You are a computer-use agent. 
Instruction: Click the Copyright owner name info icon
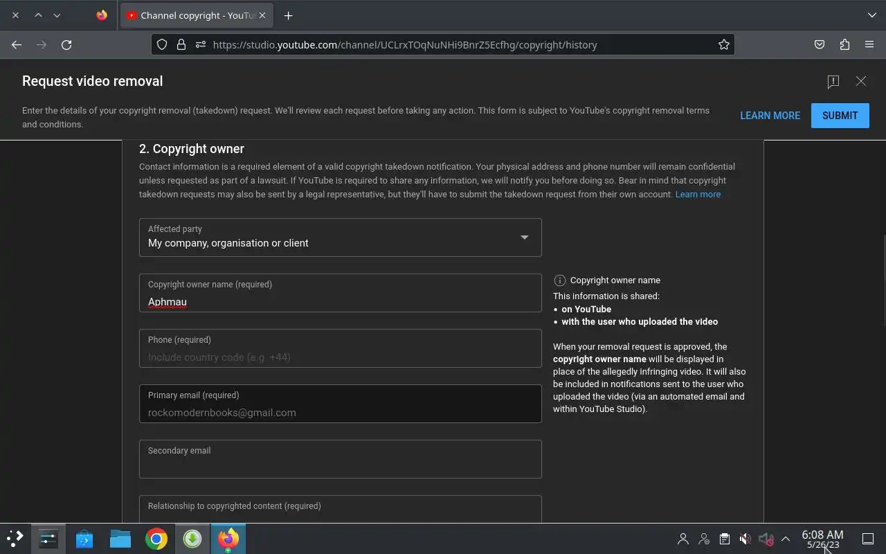tap(560, 280)
